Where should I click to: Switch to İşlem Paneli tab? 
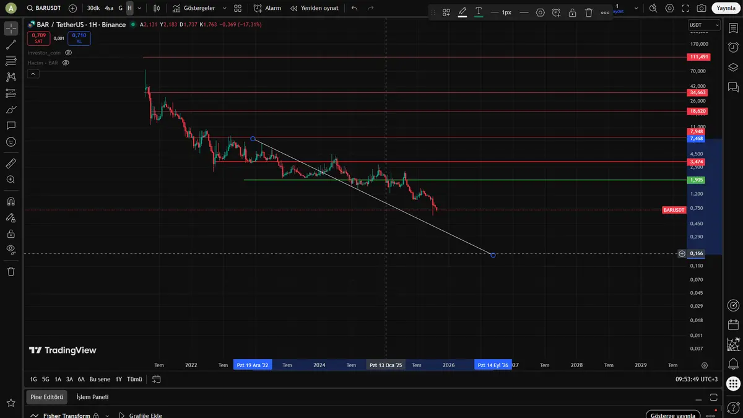pyautogui.click(x=92, y=397)
